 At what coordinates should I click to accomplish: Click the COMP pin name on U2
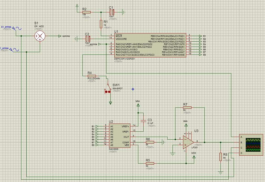(126, 142)
